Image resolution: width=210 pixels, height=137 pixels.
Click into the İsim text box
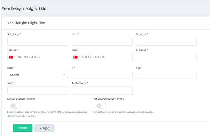[102, 41]
